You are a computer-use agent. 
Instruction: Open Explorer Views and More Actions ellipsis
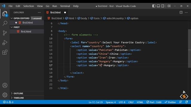coord(39,12)
